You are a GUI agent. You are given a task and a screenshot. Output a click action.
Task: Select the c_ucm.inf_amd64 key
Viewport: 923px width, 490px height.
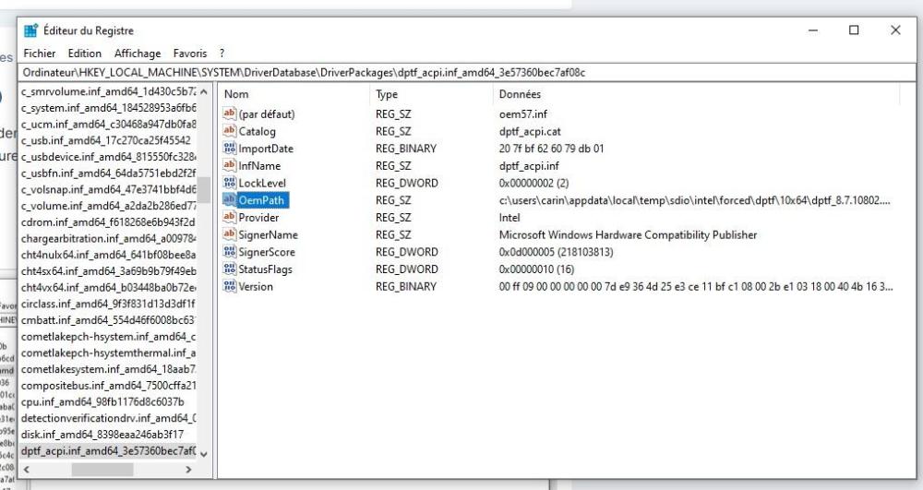pos(108,125)
